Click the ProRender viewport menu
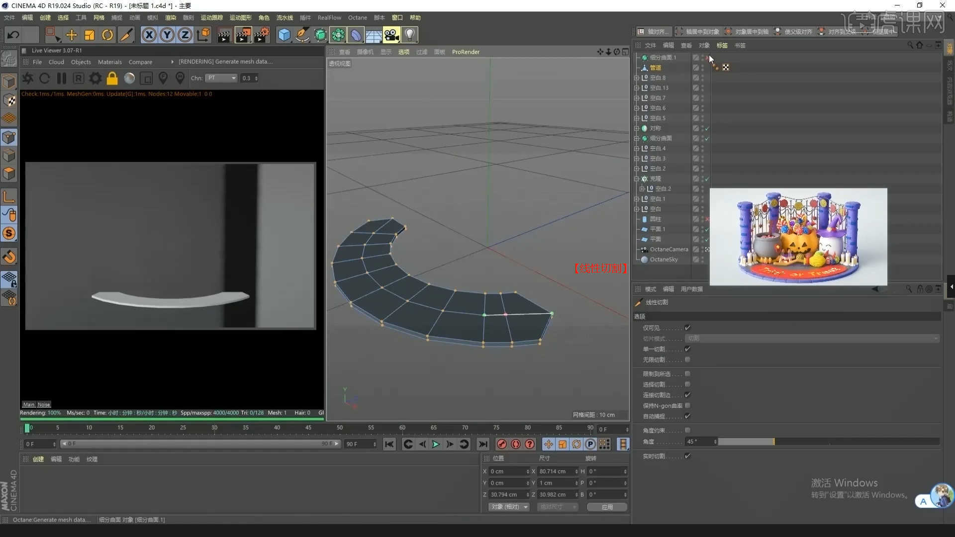 [x=466, y=52]
